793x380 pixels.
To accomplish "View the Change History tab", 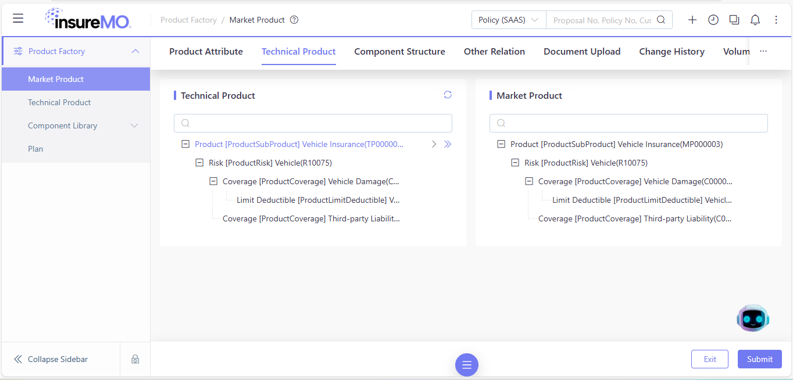I will 671,51.
